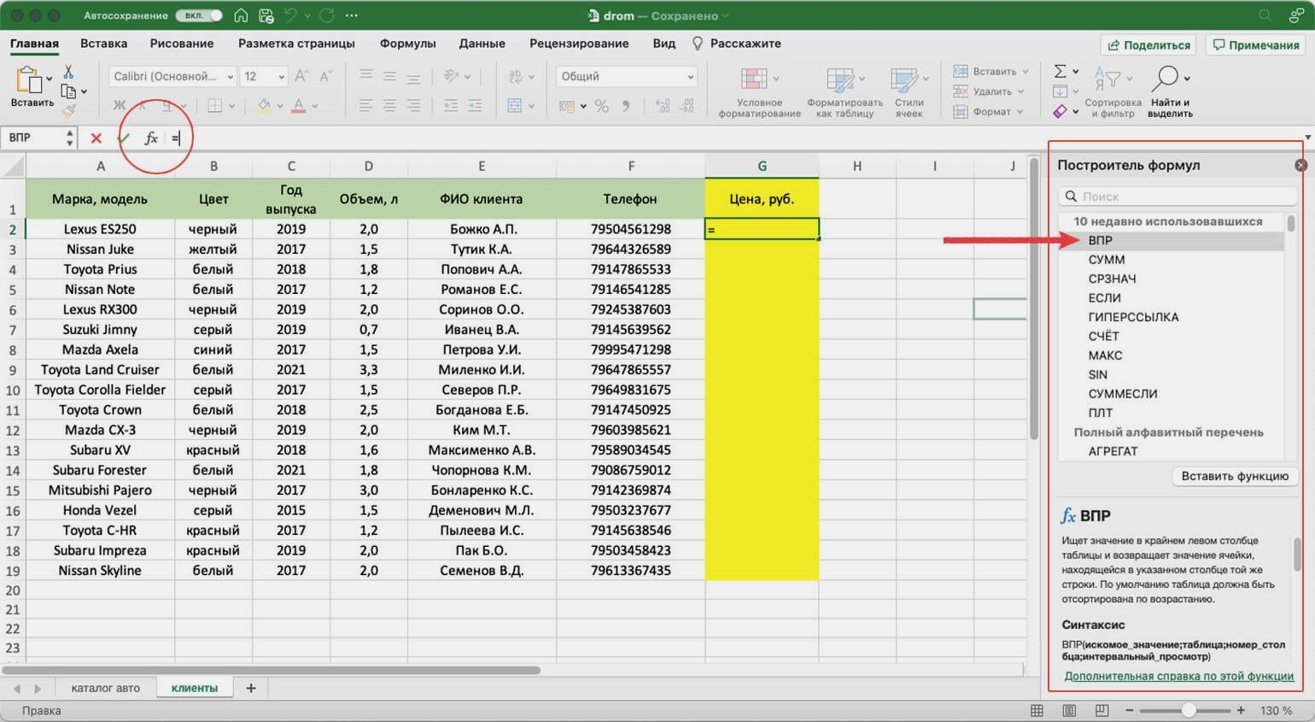Open the font size 12 dropdown
Viewport: 1315px width, 722px height.
point(263,77)
